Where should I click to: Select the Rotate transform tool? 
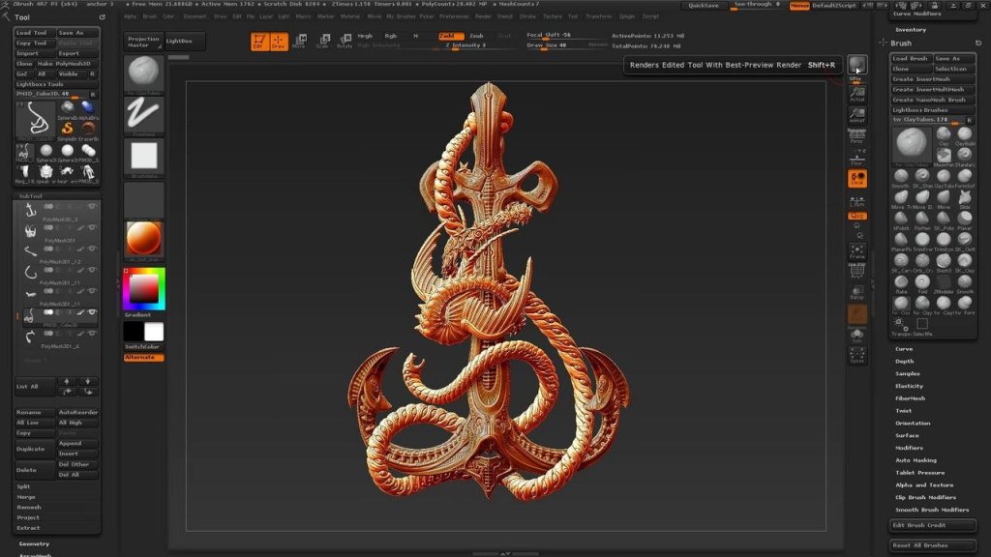point(345,42)
